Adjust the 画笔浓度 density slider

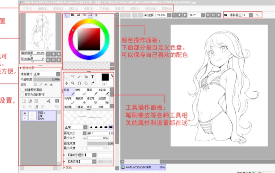tap(100, 143)
